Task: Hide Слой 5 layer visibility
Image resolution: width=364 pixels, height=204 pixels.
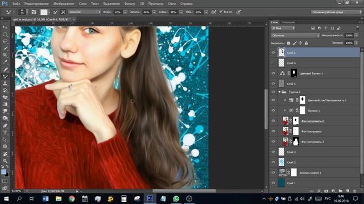Action: 273,83
